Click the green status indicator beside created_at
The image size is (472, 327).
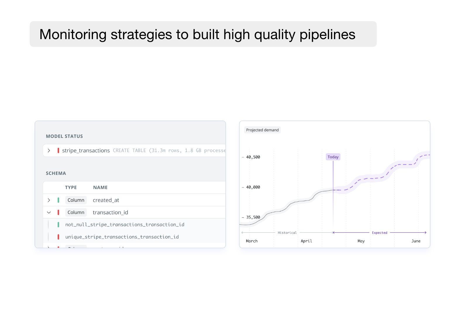tap(58, 200)
